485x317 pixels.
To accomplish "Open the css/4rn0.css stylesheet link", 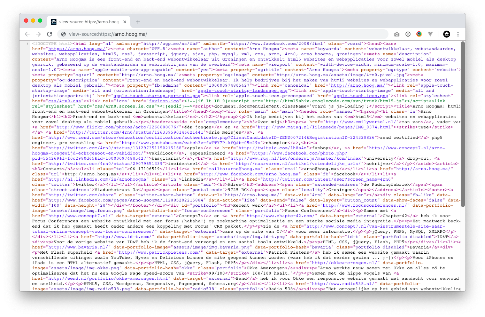I will pos(64,101).
